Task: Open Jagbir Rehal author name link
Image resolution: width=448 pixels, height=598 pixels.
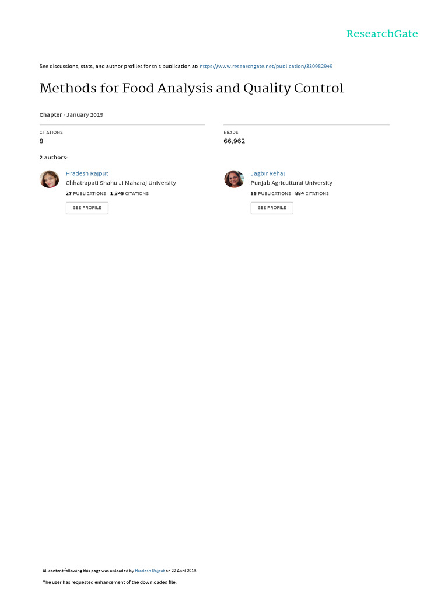Action: click(268, 173)
